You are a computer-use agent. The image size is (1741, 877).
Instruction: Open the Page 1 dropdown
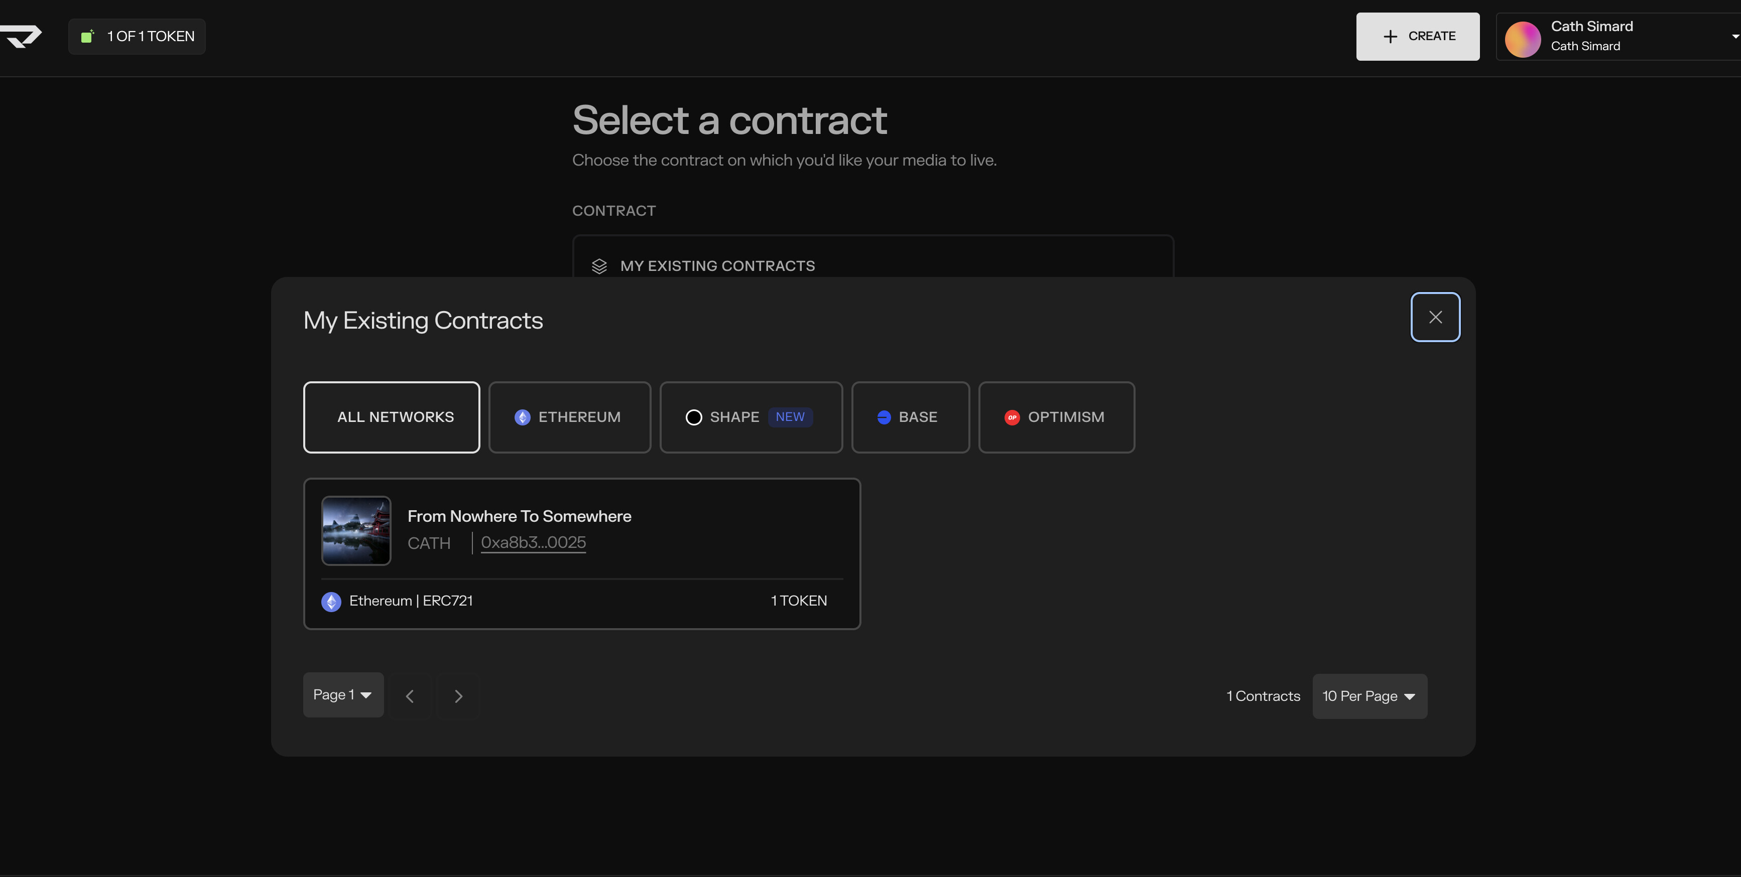[x=343, y=694]
